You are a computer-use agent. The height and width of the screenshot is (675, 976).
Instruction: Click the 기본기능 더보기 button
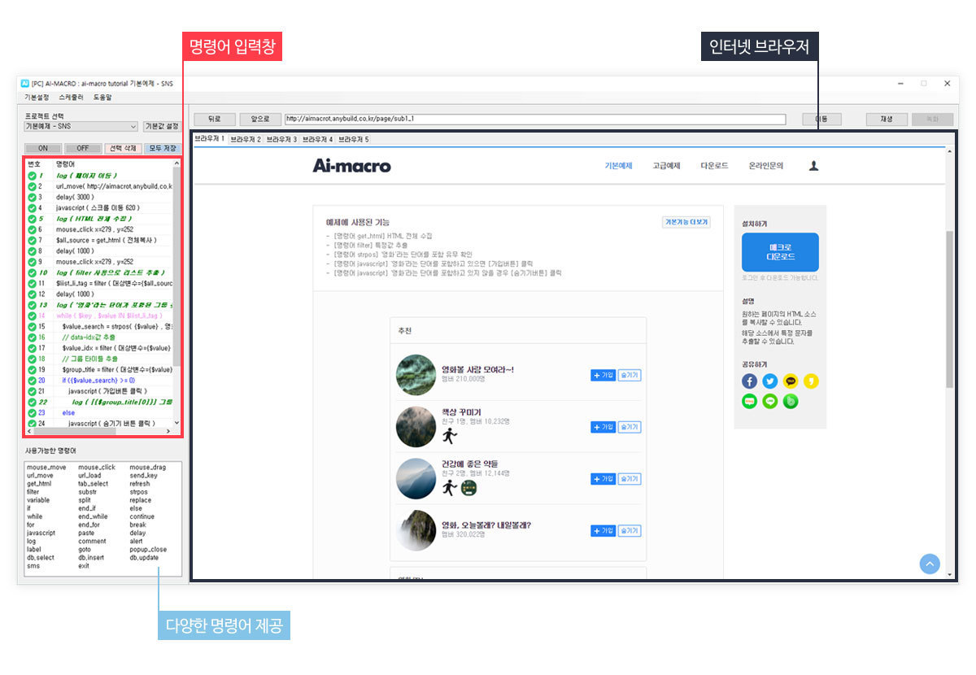(687, 222)
